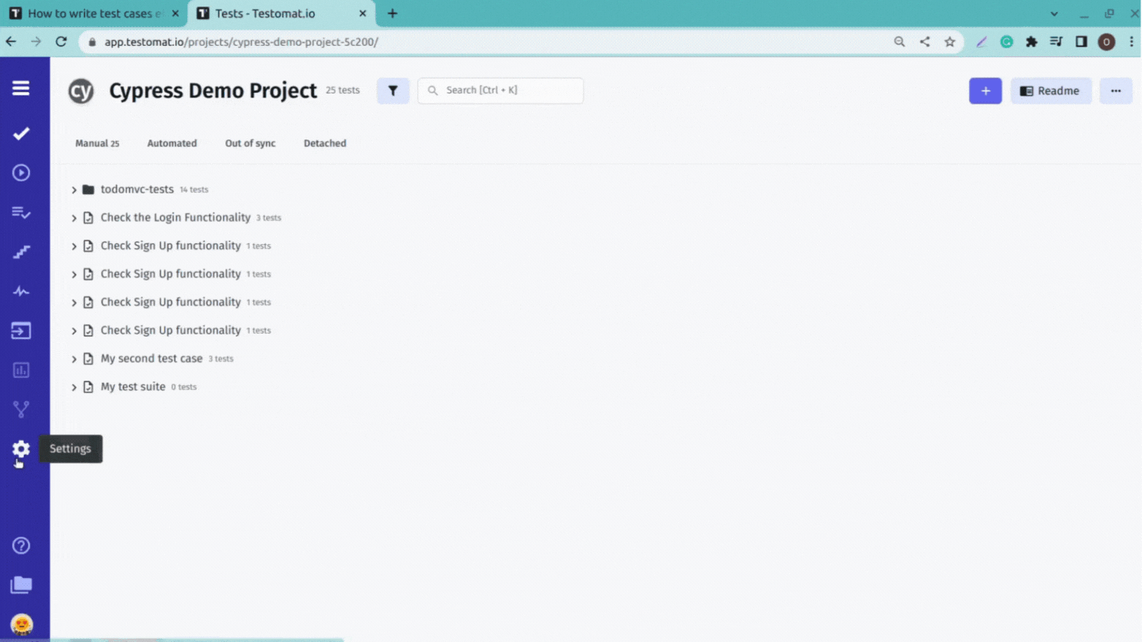Click the purple plus button
Viewport: 1142px width, 642px height.
pos(985,90)
